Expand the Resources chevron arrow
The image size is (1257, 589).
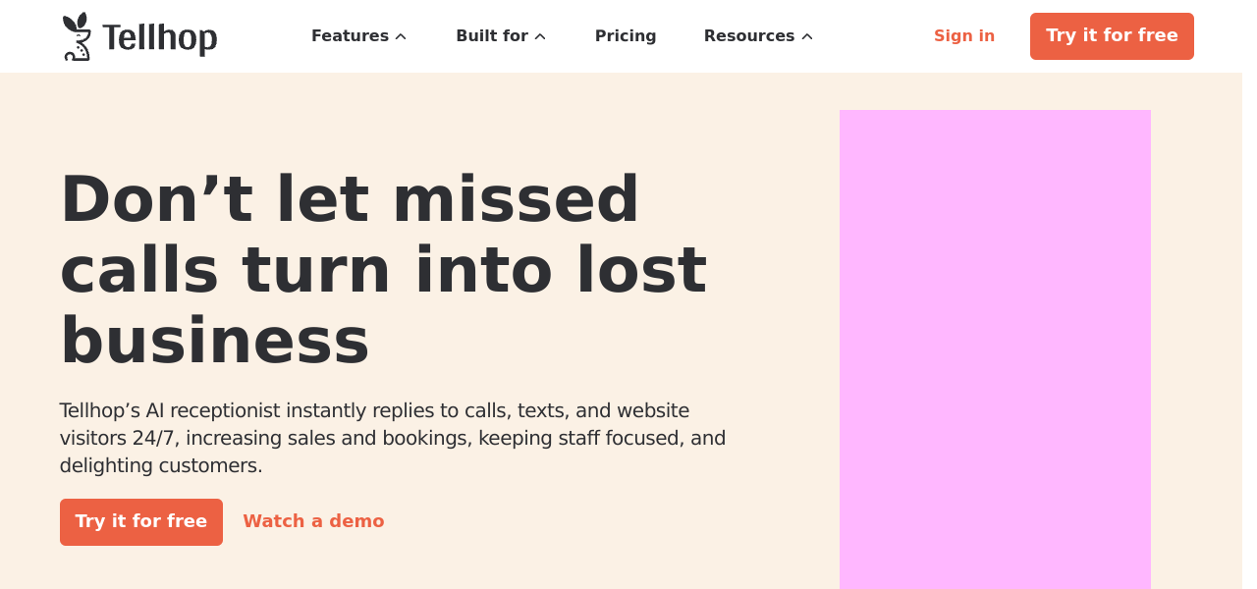click(807, 37)
